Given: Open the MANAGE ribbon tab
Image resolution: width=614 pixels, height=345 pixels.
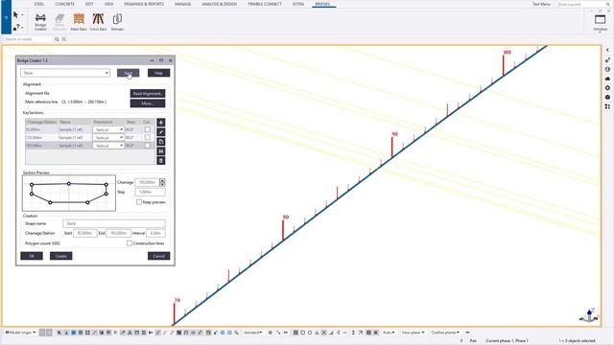Looking at the screenshot, I should (x=182, y=4).
